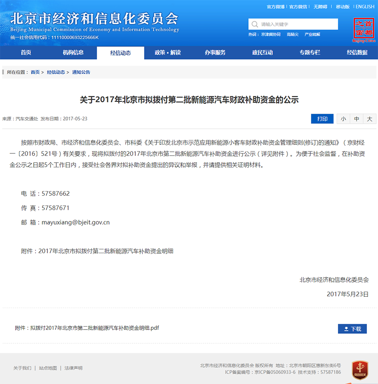This screenshot has height=384, width=378.
Task: Open the 办事服务 navigation tab
Action: click(x=215, y=52)
